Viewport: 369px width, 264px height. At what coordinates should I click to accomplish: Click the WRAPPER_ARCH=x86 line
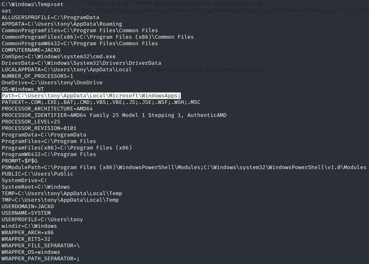click(x=28, y=233)
